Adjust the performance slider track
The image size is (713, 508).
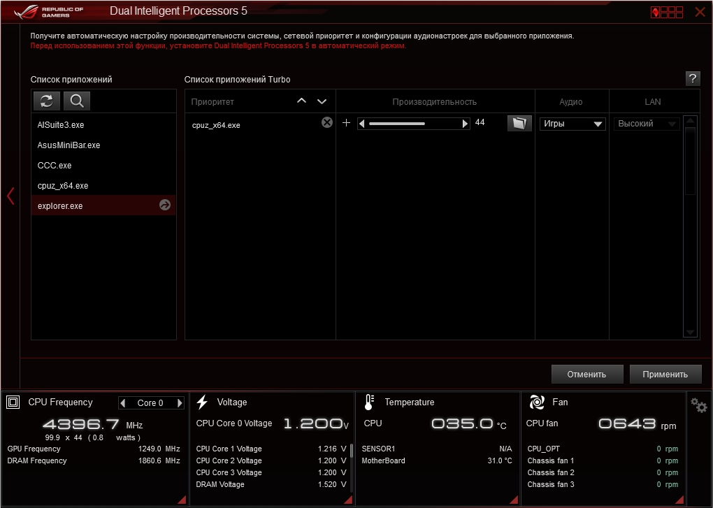tap(413, 124)
